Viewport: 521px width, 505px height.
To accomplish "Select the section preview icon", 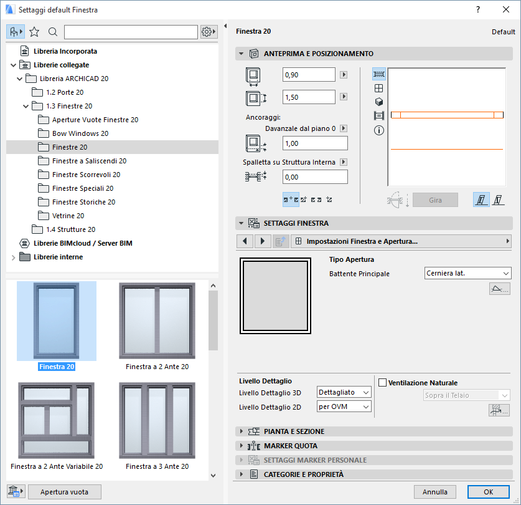I will (x=378, y=115).
